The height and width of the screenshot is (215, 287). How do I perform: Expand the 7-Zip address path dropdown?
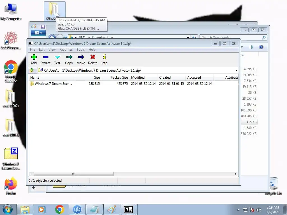point(236,70)
